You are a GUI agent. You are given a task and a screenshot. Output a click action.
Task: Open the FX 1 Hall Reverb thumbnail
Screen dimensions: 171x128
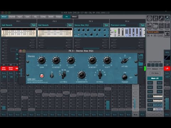coord(19,32)
